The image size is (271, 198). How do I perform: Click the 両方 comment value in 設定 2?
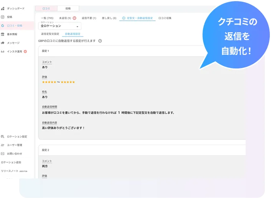(45, 166)
